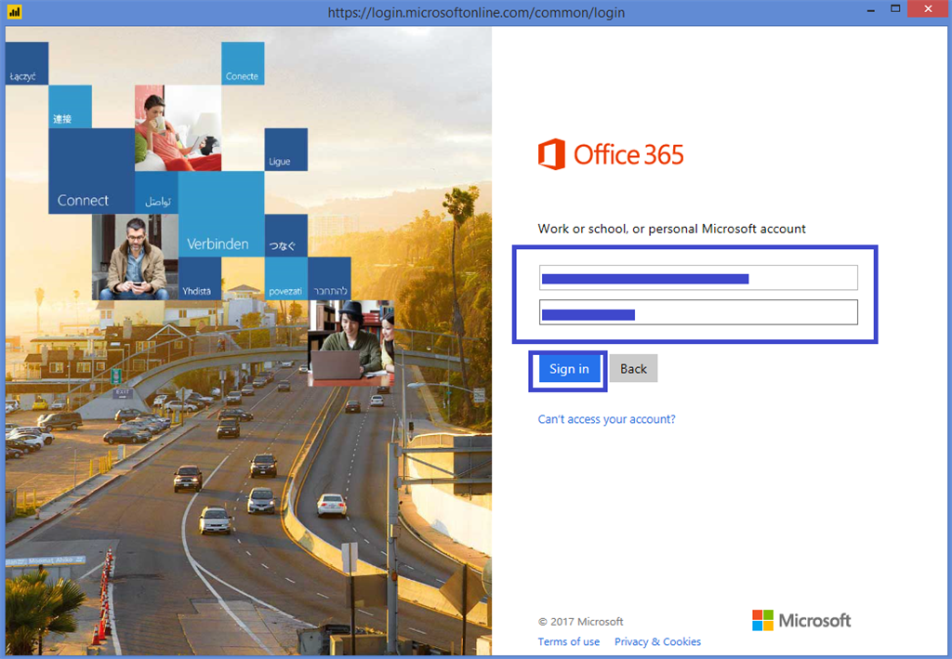Click the Conecte tile

point(243,63)
